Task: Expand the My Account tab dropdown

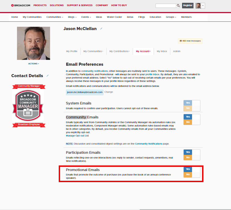Action: point(143,51)
